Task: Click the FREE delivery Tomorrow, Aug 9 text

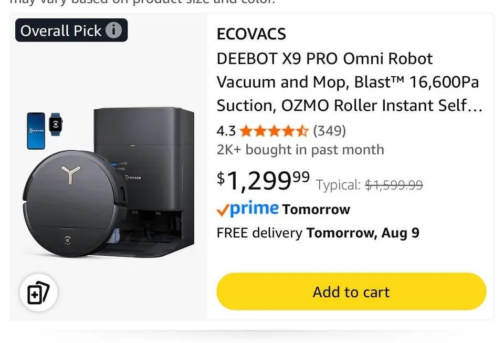Action: [318, 233]
